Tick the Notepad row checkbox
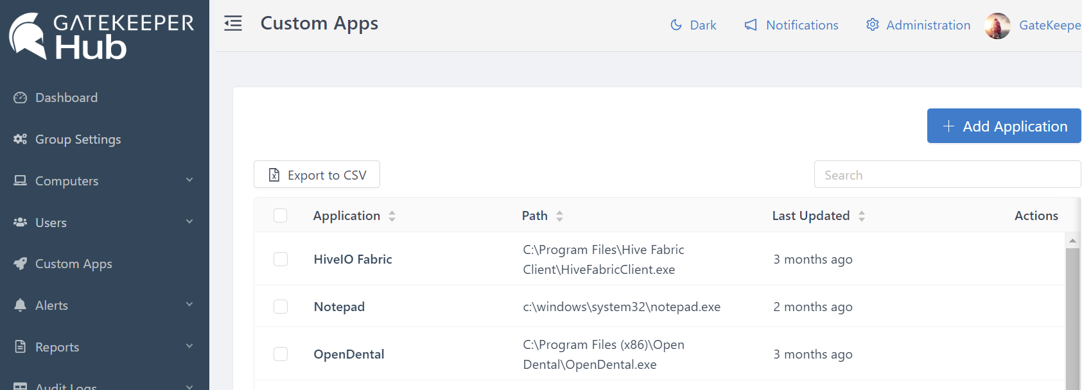 281,307
